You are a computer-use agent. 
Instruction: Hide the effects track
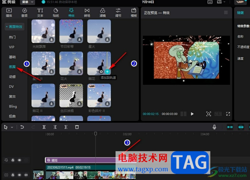coord(19,160)
